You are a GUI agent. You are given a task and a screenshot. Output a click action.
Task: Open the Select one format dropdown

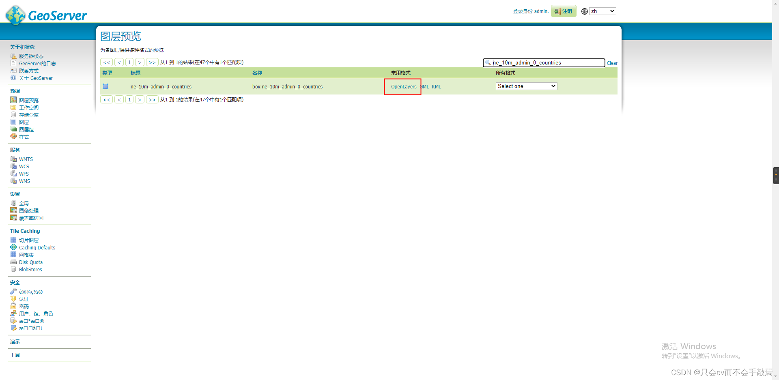526,86
